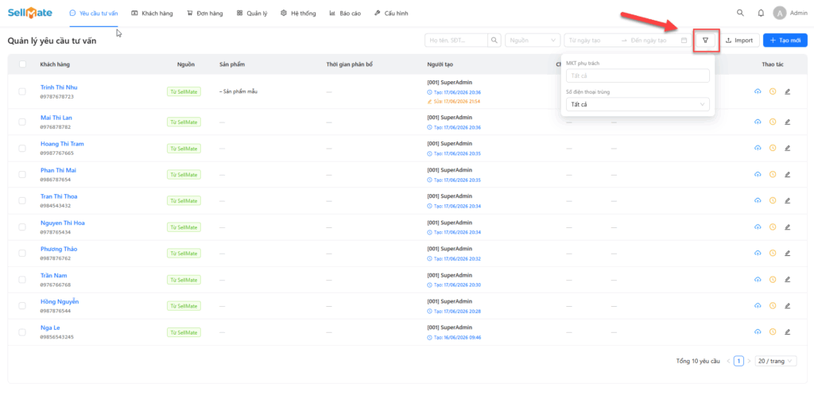Screen dimensions: 814x399
Task: Click previous page arrow in pagination
Action: click(728, 361)
